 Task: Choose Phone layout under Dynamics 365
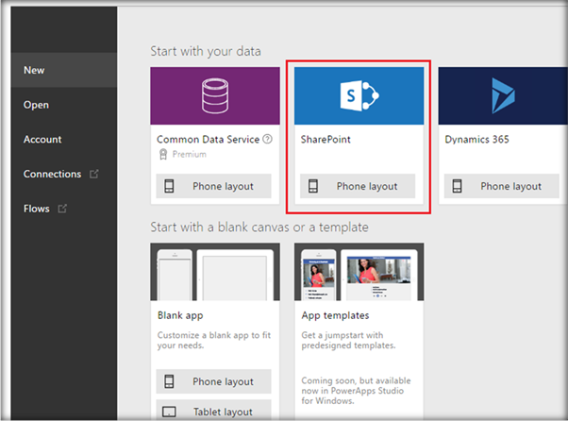point(502,186)
